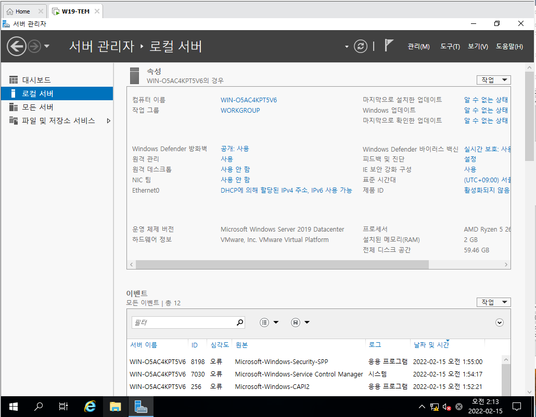Image resolution: width=536 pixels, height=417 pixels.
Task: Open File Explorer from taskbar
Action: (115, 407)
